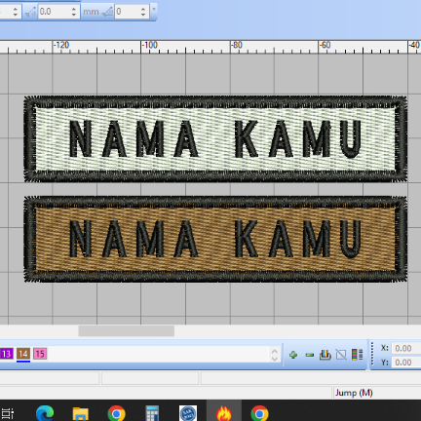Select color swatch 15 pink
The image size is (421, 421).
40,354
